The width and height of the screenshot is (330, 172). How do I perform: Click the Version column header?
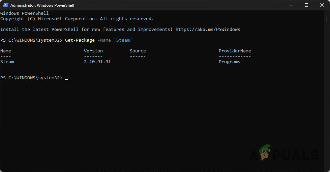(93, 51)
